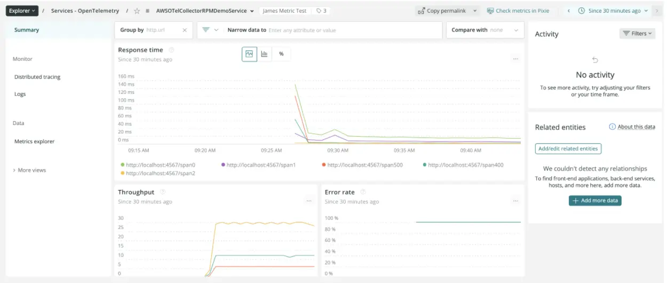This screenshot has height=283, width=667.
Task: Click the Related entities heading
Action: pyautogui.click(x=560, y=127)
